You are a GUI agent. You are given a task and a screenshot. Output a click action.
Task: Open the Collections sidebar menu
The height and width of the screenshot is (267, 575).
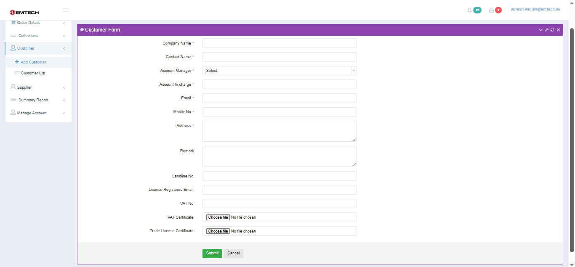coord(28,36)
